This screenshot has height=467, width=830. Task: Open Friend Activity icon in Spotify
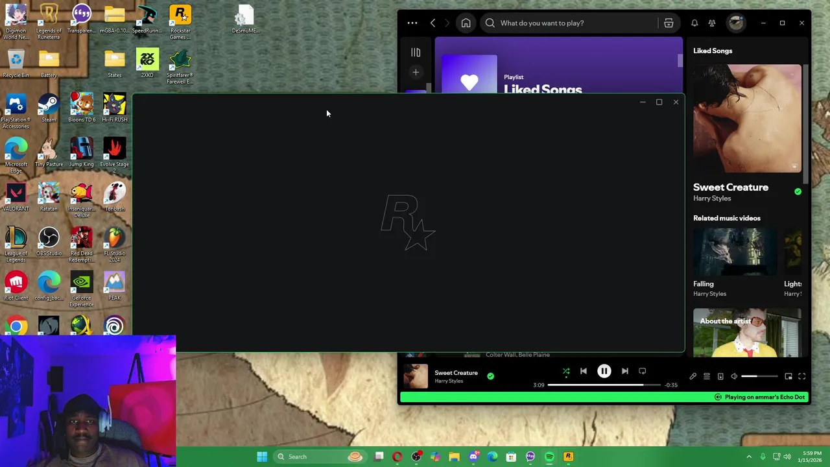point(712,23)
